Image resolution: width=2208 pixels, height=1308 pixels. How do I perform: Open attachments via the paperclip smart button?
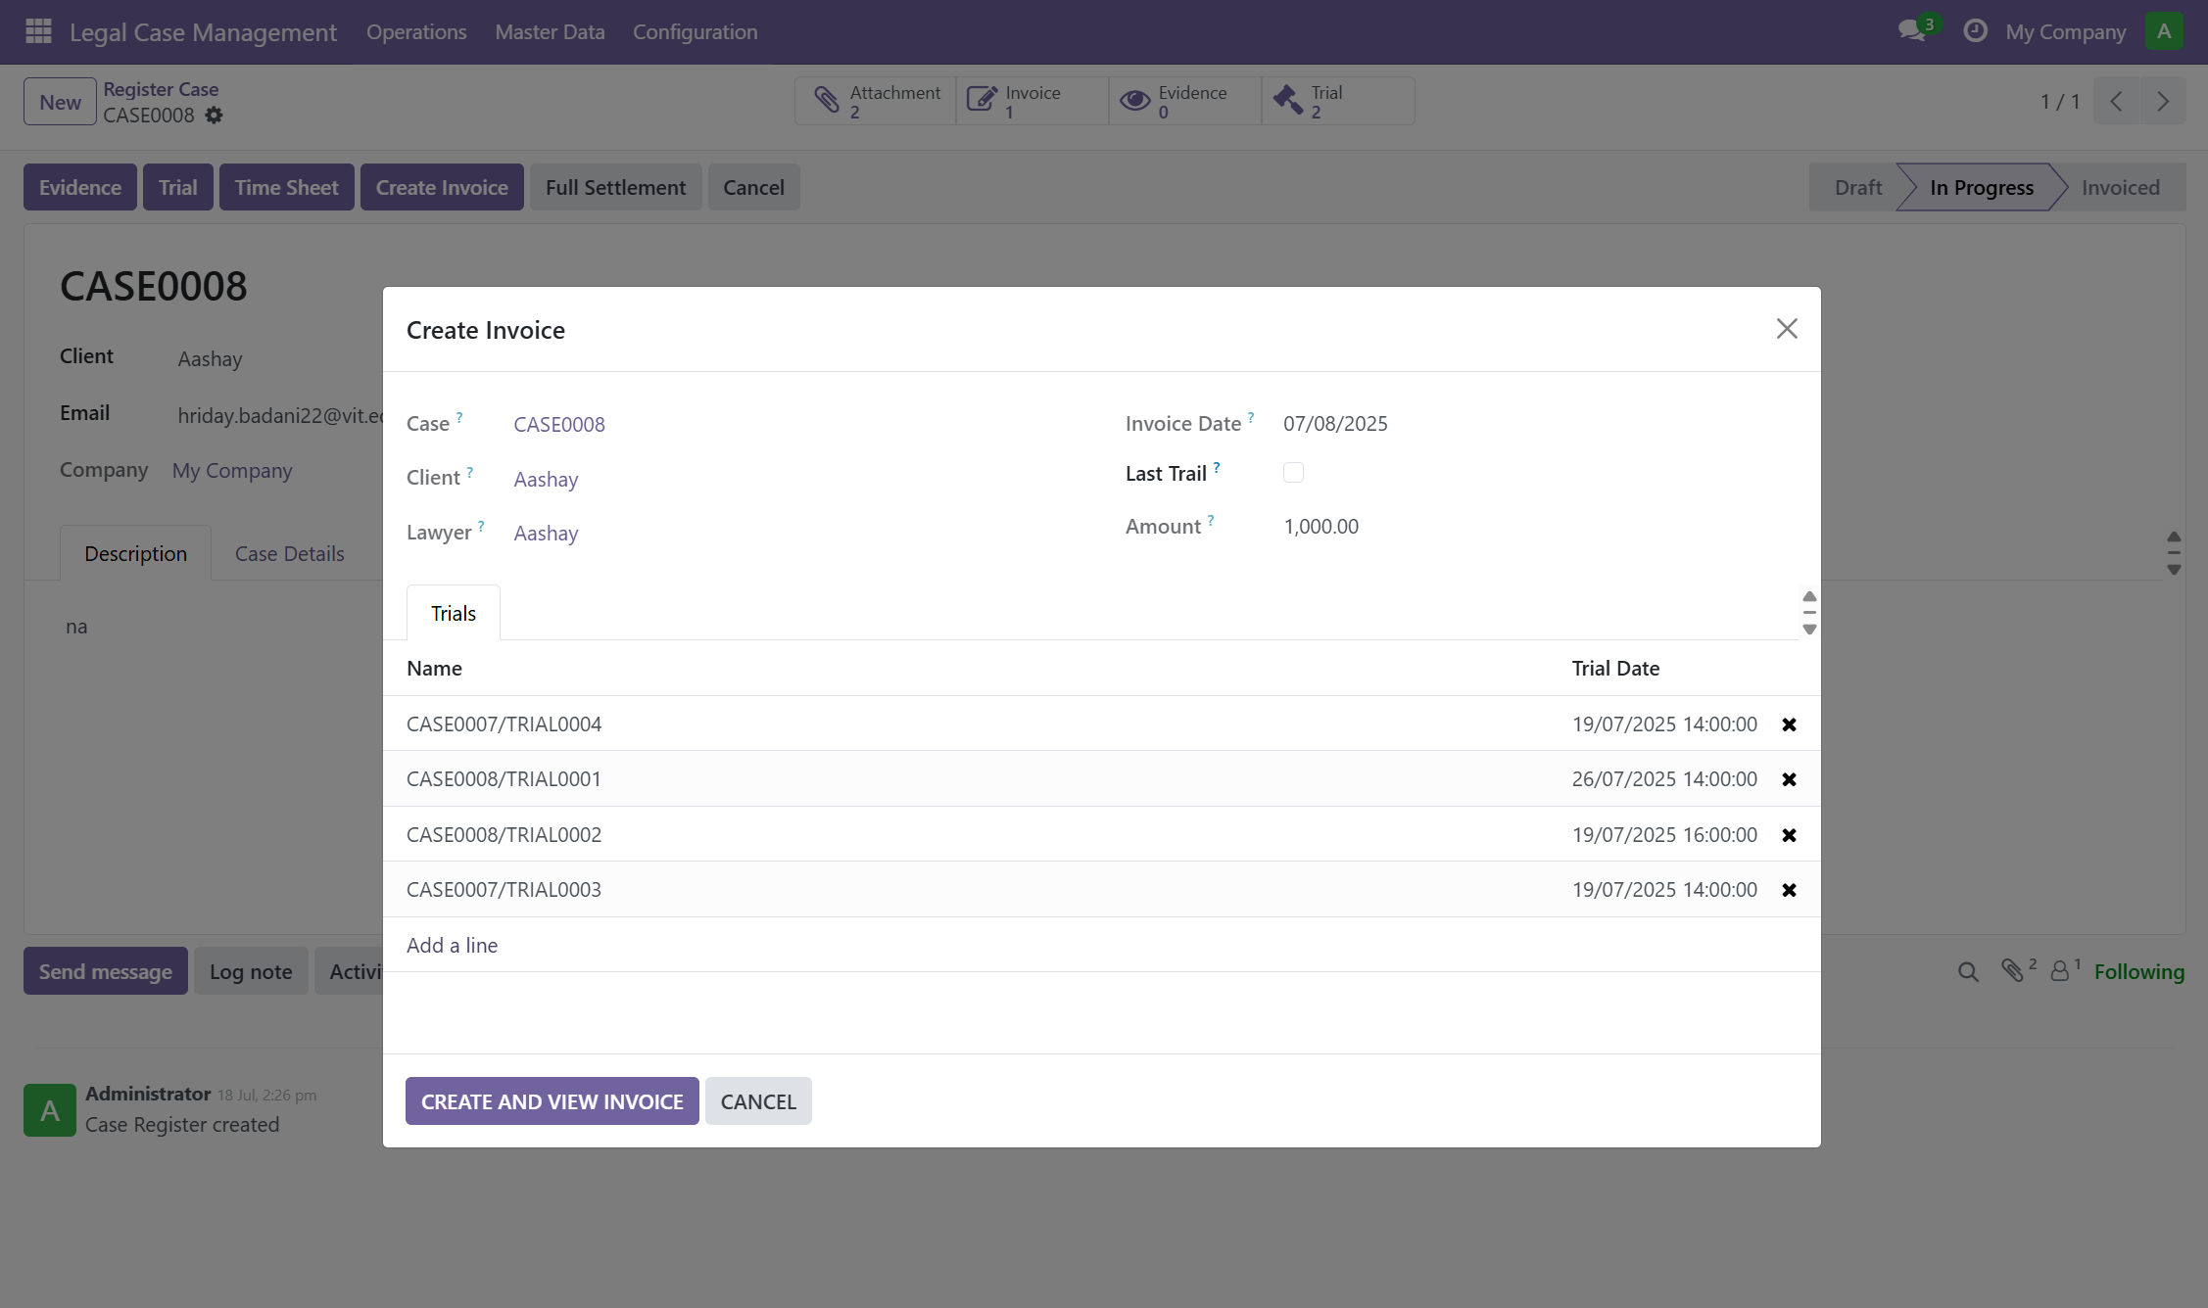pyautogui.click(x=875, y=101)
